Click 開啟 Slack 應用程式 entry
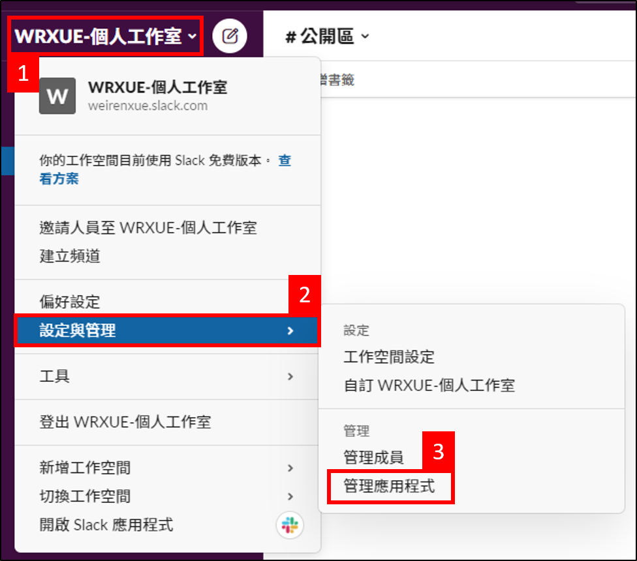Screen dimensions: 637x561 point(106,525)
